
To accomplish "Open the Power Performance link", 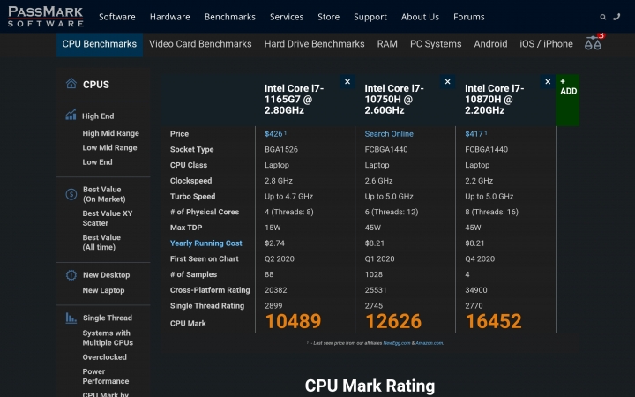I will pyautogui.click(x=106, y=377).
